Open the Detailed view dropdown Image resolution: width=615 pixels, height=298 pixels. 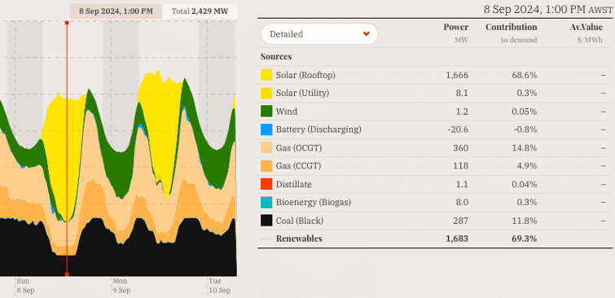pyautogui.click(x=319, y=34)
